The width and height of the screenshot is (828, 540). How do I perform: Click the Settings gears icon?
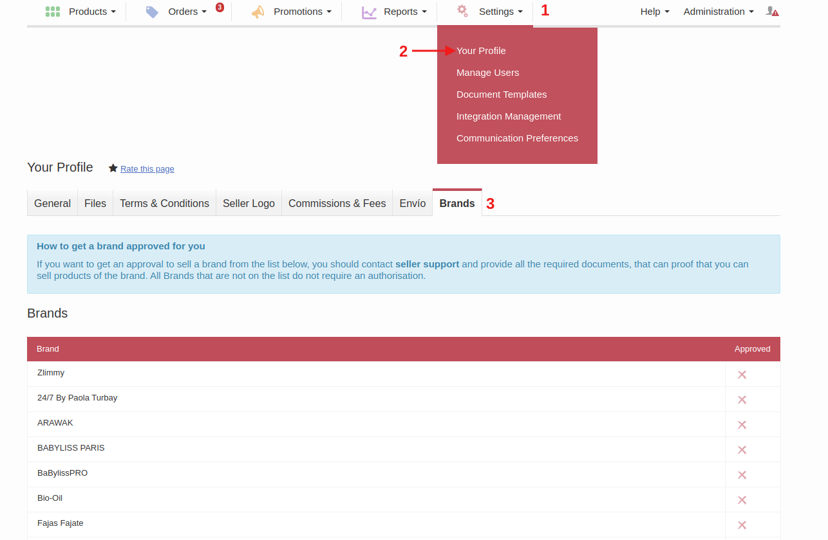462,10
